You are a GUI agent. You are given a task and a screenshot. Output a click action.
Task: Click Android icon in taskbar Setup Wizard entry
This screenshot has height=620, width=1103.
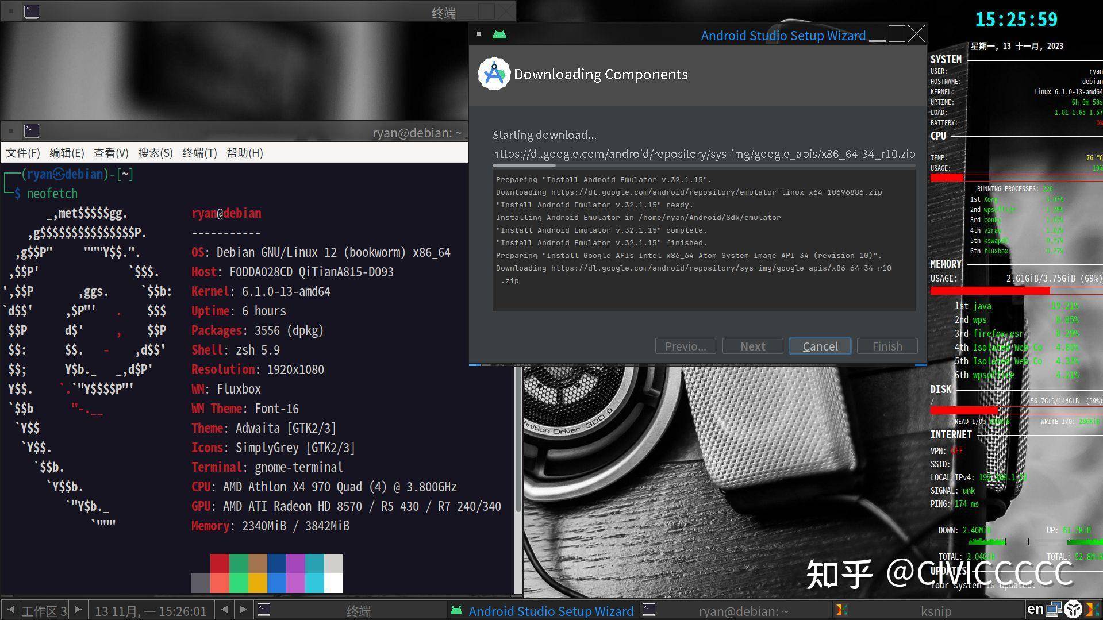coord(456,610)
